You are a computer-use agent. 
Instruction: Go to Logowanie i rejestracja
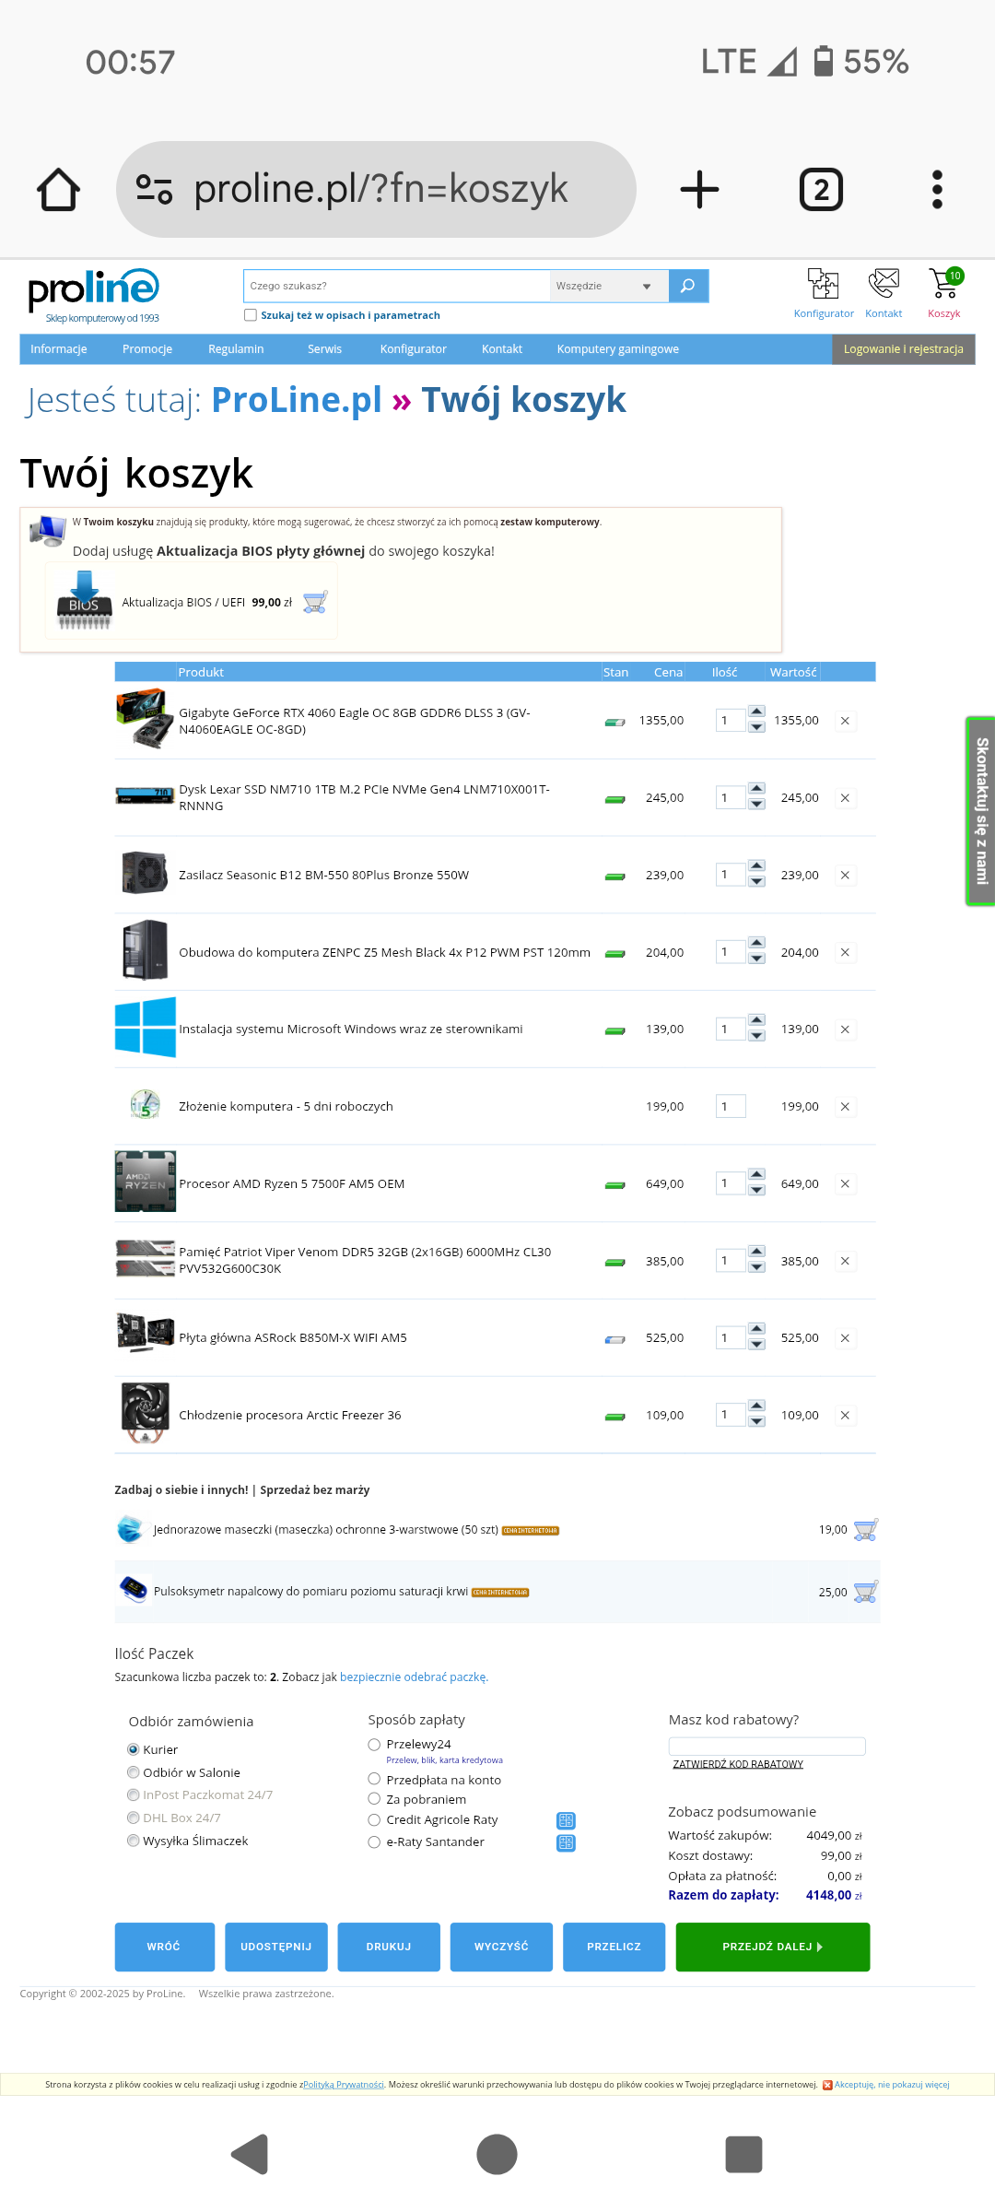click(x=904, y=349)
